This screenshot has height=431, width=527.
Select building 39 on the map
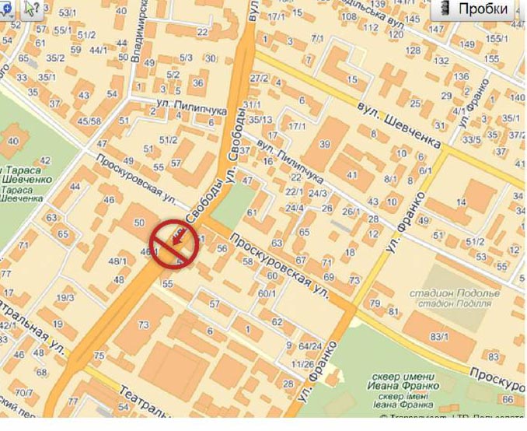[325, 144]
